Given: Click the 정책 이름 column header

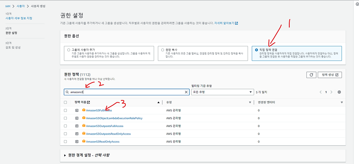Looking at the screenshot, I should 80,102.
